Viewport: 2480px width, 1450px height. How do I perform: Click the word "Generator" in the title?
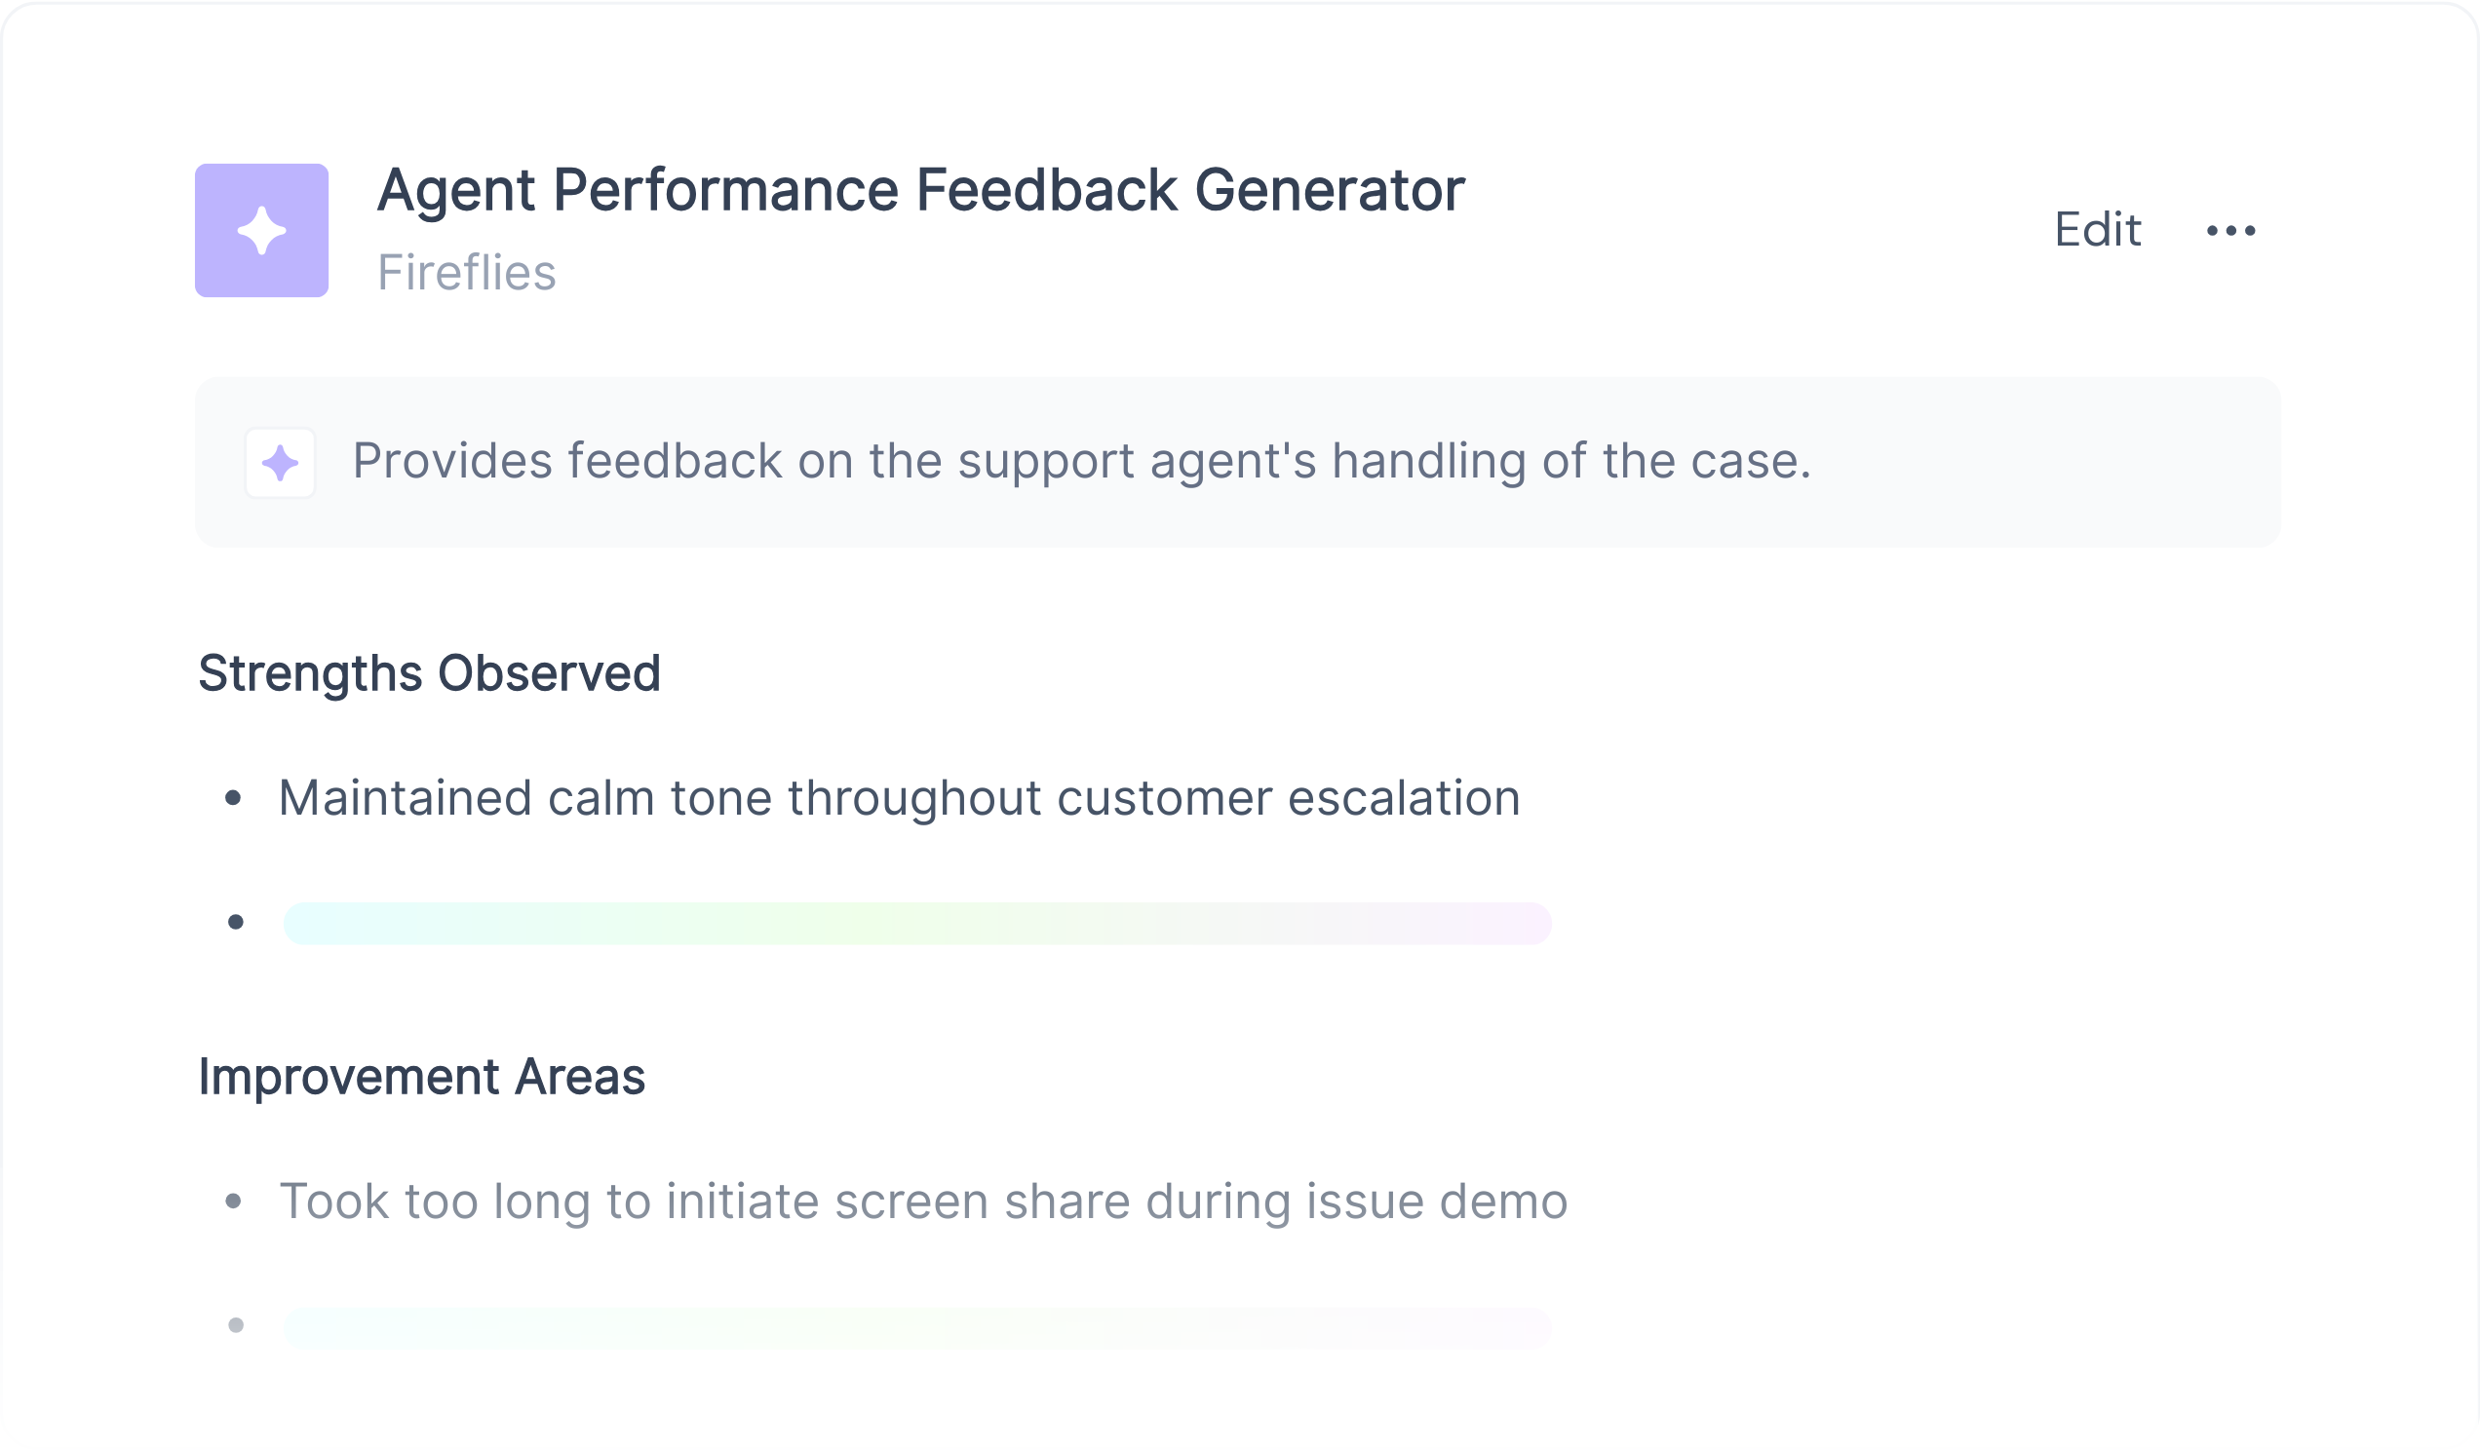[x=1329, y=190]
